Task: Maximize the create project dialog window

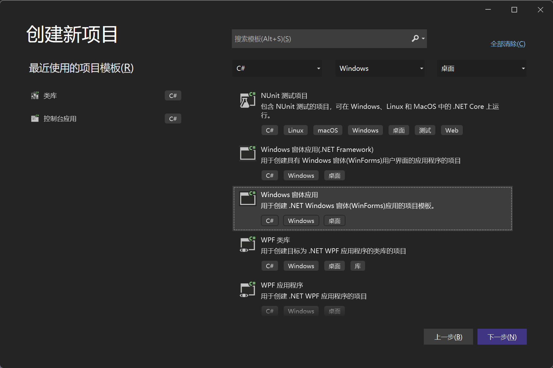Action: coord(514,10)
